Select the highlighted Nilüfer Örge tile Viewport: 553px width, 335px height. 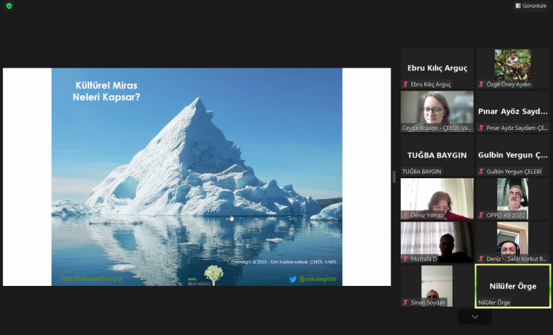coord(512,285)
